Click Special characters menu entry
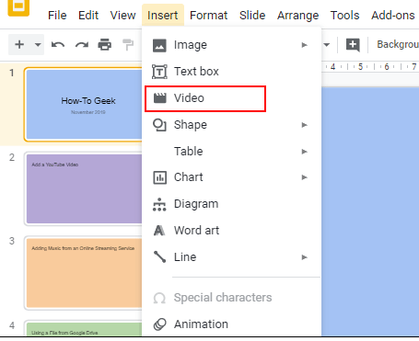Image resolution: width=419 pixels, height=341 pixels. click(231, 298)
